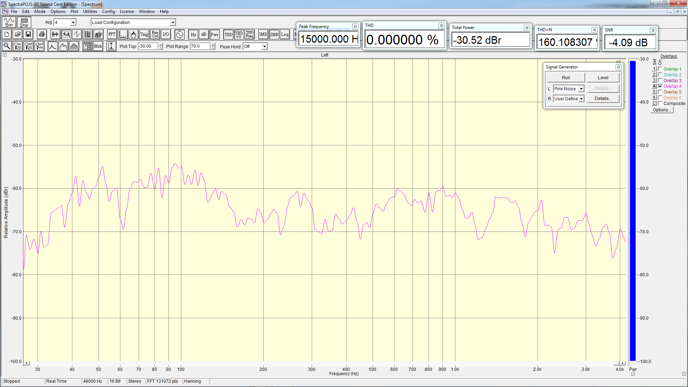Start the analyzer with the Run toolbar icon

point(9,22)
